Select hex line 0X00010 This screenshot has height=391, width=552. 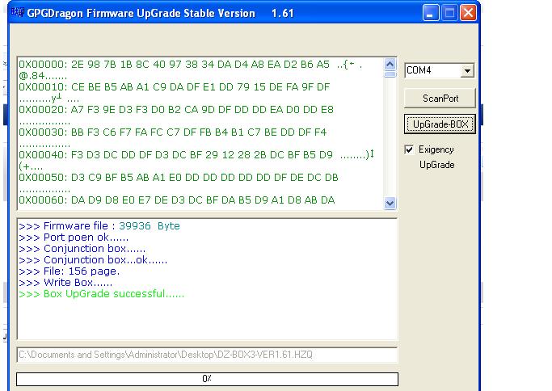click(x=174, y=87)
